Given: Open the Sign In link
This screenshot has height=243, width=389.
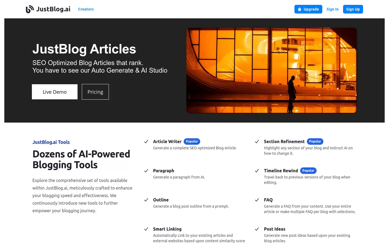Looking at the screenshot, I should pyautogui.click(x=332, y=9).
